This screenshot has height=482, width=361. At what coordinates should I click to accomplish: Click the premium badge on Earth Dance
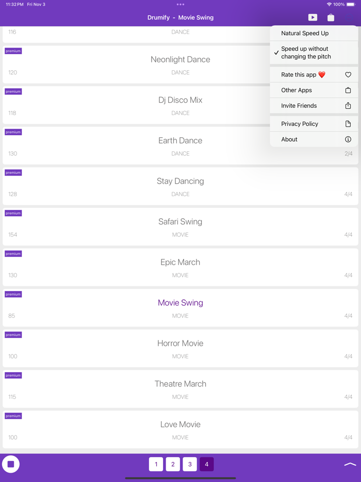[13, 132]
